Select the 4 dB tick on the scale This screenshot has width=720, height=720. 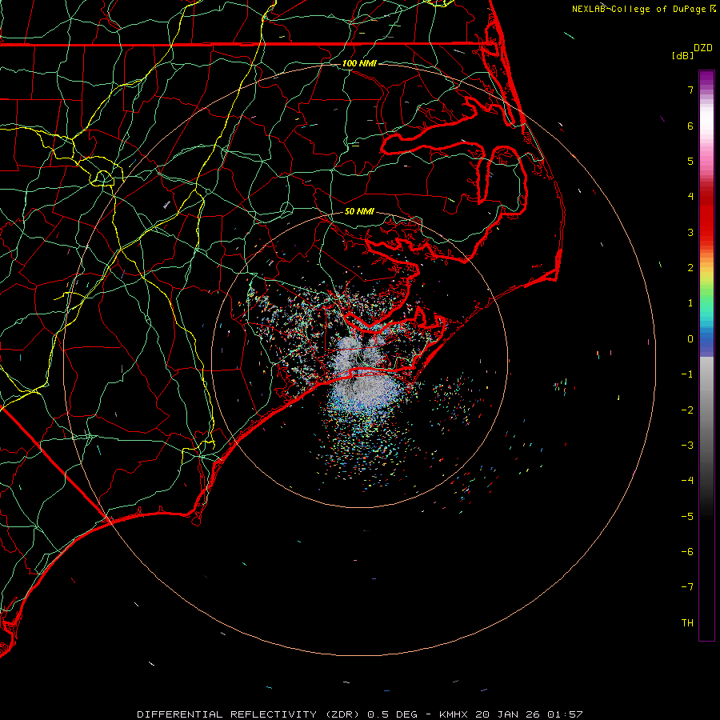[689, 197]
